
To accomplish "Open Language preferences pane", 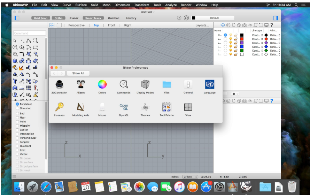I will point(210,87).
